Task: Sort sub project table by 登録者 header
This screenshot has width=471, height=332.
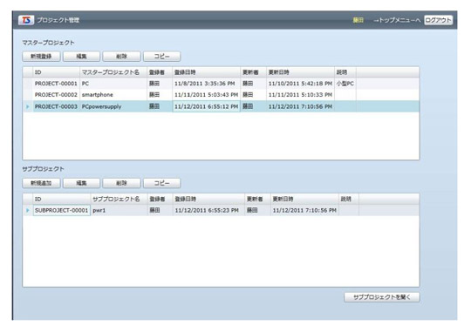Action: tap(160, 199)
